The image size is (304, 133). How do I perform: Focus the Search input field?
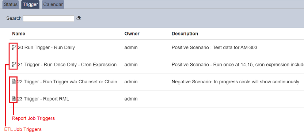[x=49, y=18]
